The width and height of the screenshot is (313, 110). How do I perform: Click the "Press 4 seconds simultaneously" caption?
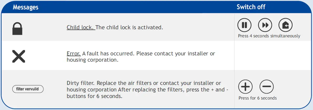click(x=269, y=36)
